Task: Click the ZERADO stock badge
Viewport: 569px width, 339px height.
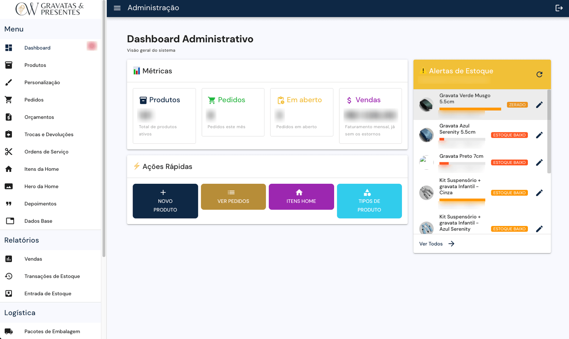Action: (517, 105)
